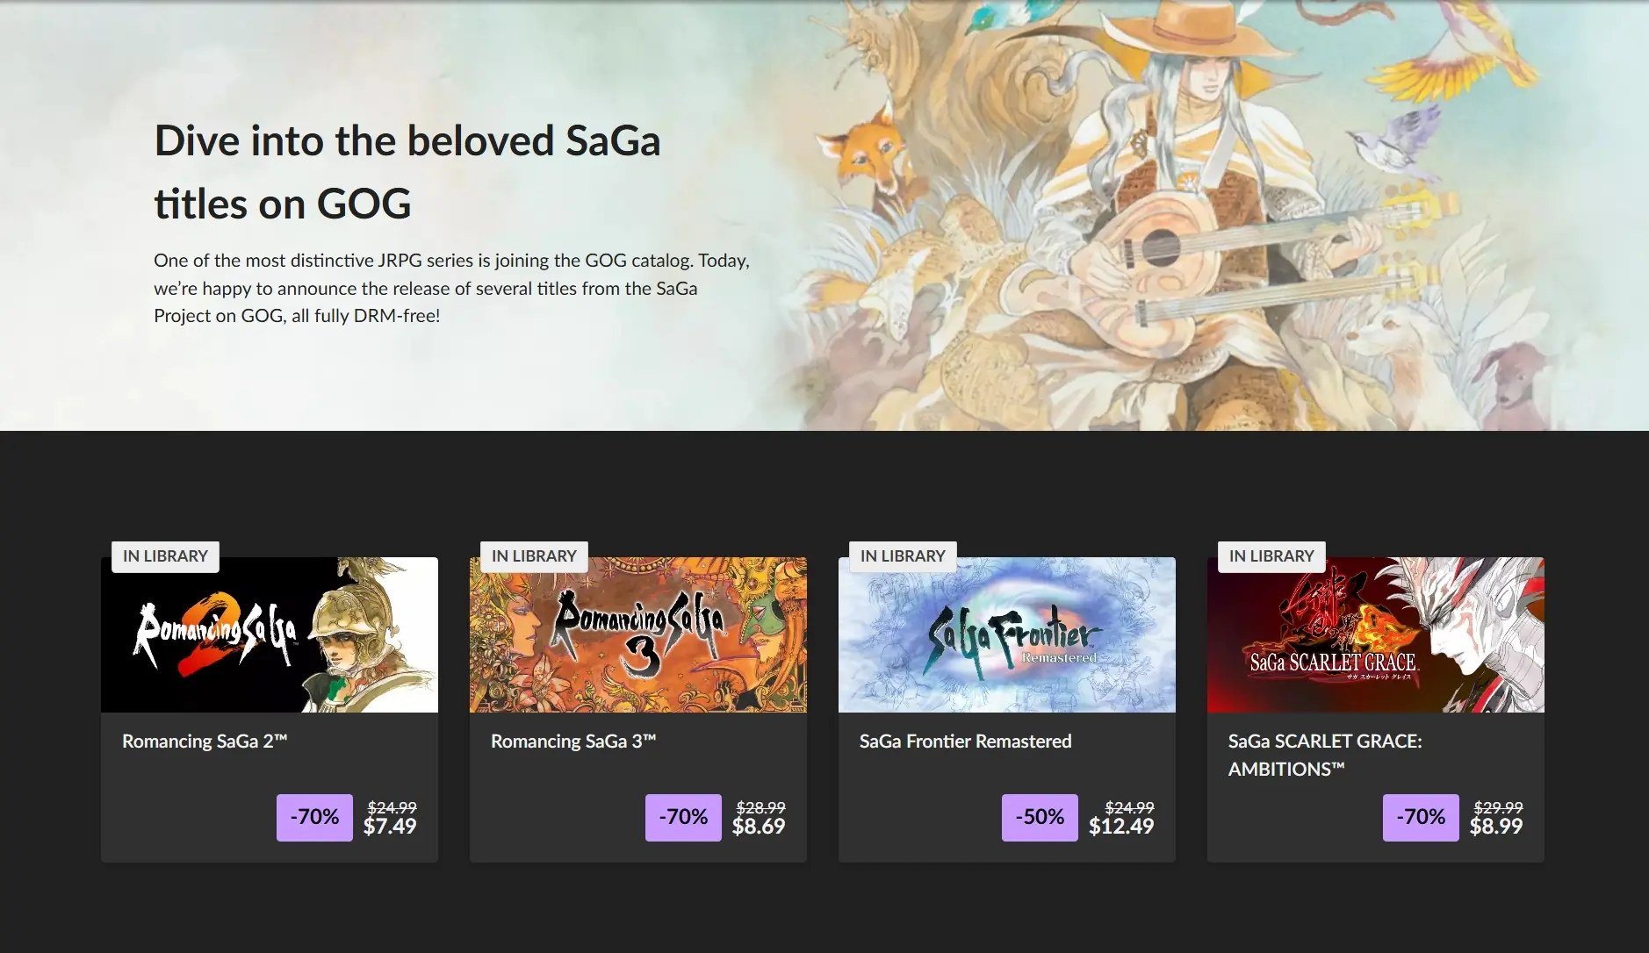The height and width of the screenshot is (953, 1649).
Task: Click the $8.99 sale price
Action: [1496, 827]
